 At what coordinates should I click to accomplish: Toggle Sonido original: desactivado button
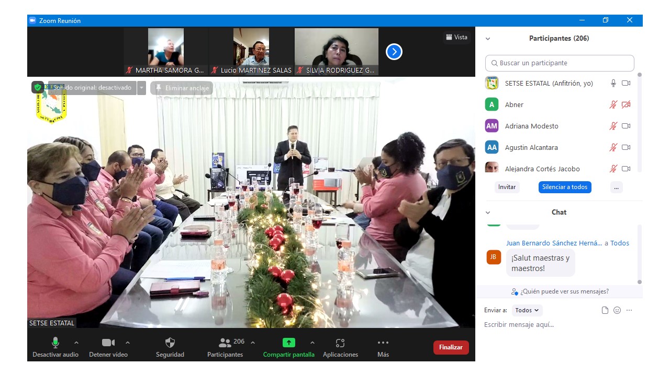92,88
